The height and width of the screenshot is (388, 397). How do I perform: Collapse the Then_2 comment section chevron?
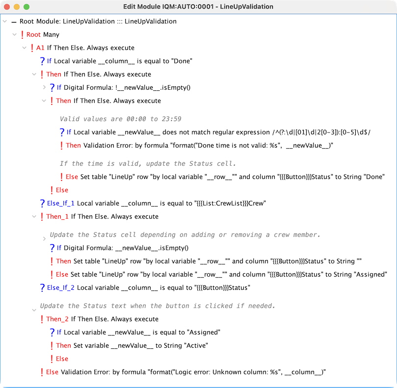coord(34,310)
